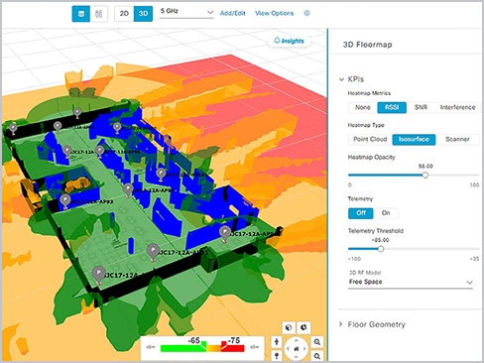Zoom out with the lower magnifier

coord(317,356)
